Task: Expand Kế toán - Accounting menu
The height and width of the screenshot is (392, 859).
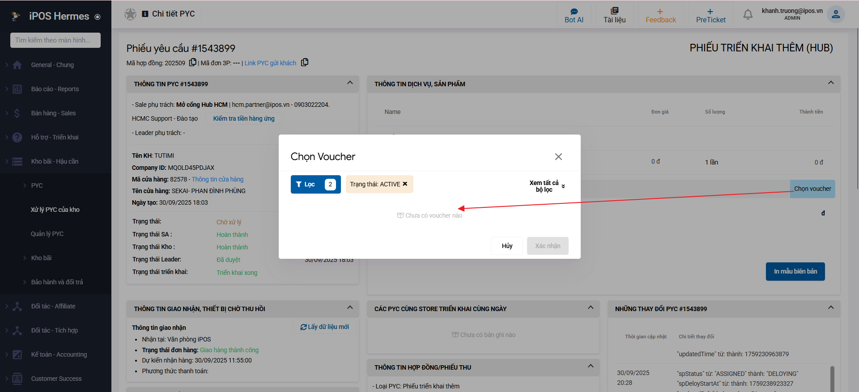Action: pos(55,354)
